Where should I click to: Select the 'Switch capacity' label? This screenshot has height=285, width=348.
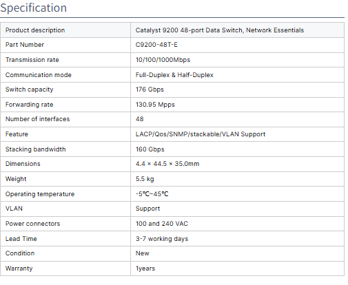pos(29,89)
